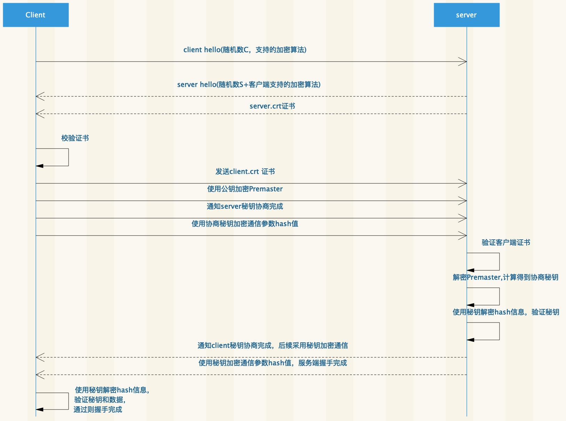The height and width of the screenshot is (421, 566).
Task: Select the 校验证书 self-loop on Client
Action: [52, 157]
